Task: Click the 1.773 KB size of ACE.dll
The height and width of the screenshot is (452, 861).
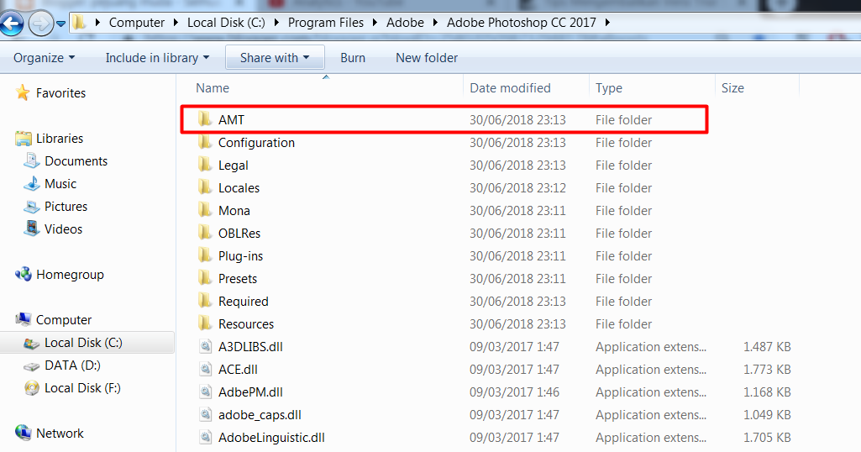Action: (x=767, y=369)
